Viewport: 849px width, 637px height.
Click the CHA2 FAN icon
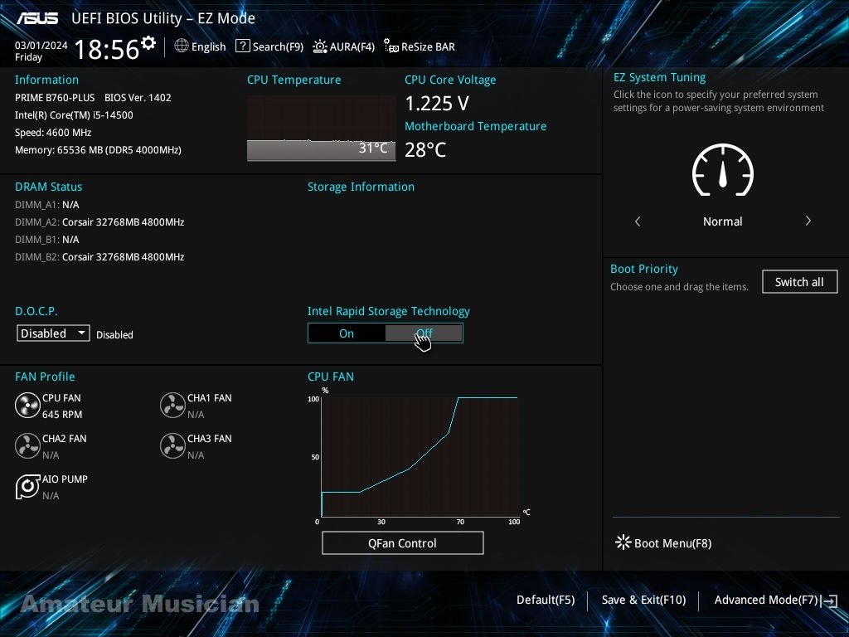pyautogui.click(x=27, y=445)
